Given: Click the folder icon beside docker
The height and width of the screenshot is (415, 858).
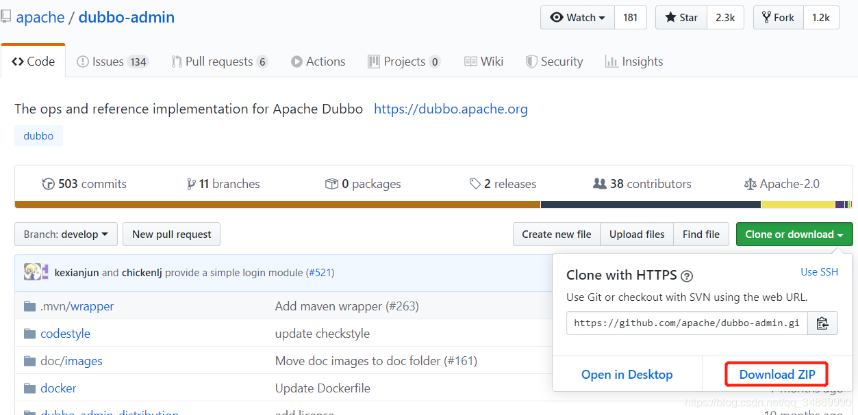Looking at the screenshot, I should pos(29,388).
